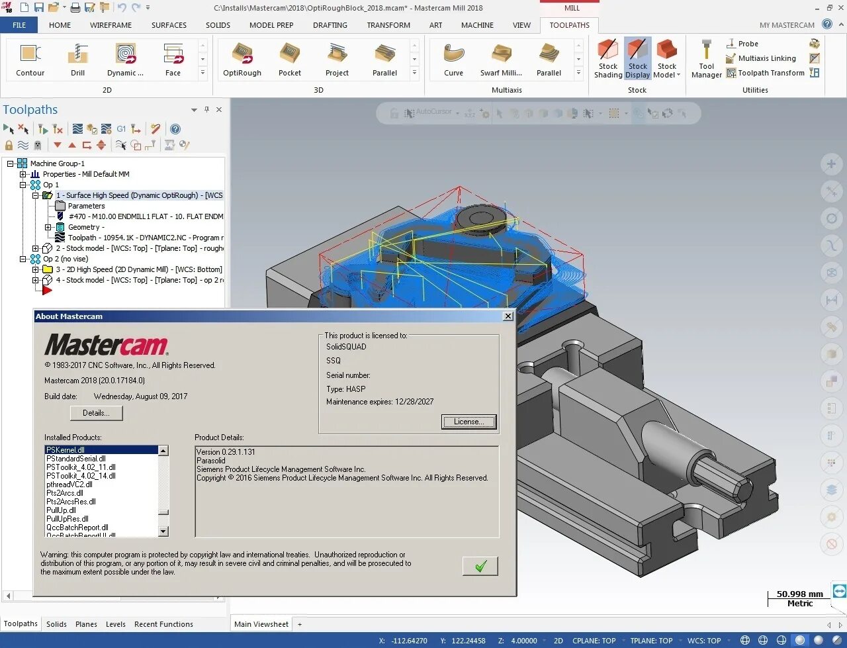Select the Drill toolpath
Image resolution: width=847 pixels, height=648 pixels.
coord(77,58)
